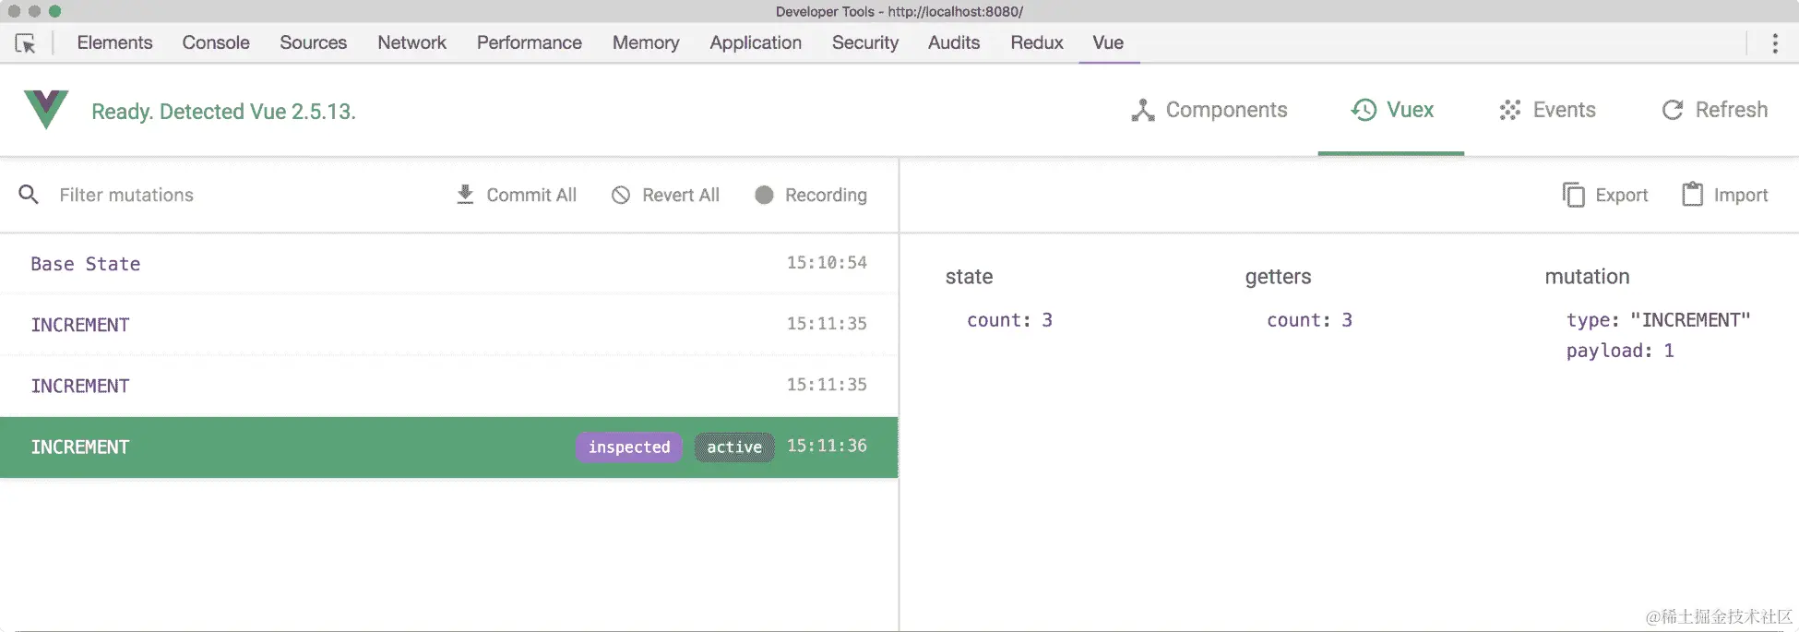
Task: Click the Components tree icon
Action: [x=1143, y=110]
